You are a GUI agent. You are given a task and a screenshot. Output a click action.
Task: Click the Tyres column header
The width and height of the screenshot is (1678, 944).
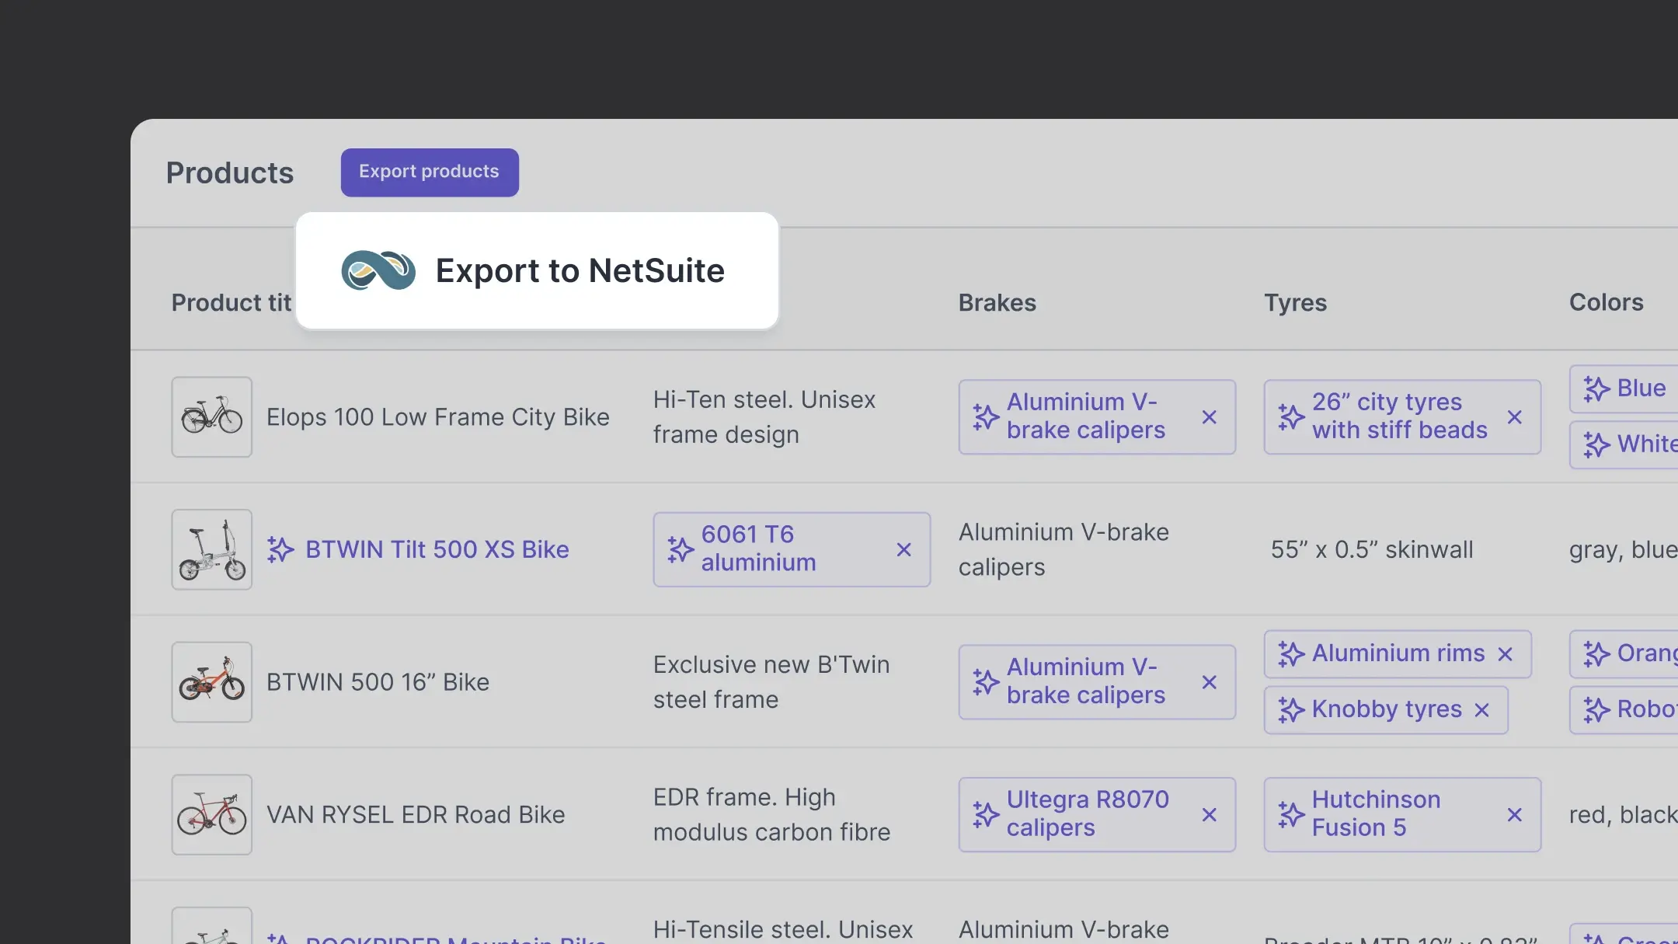[1295, 302]
